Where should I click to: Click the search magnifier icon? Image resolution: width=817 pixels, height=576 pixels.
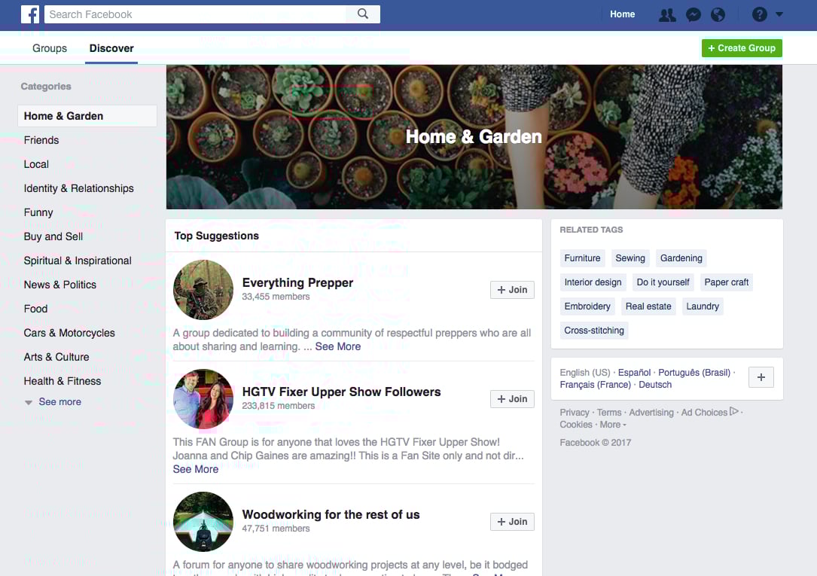[x=363, y=14]
